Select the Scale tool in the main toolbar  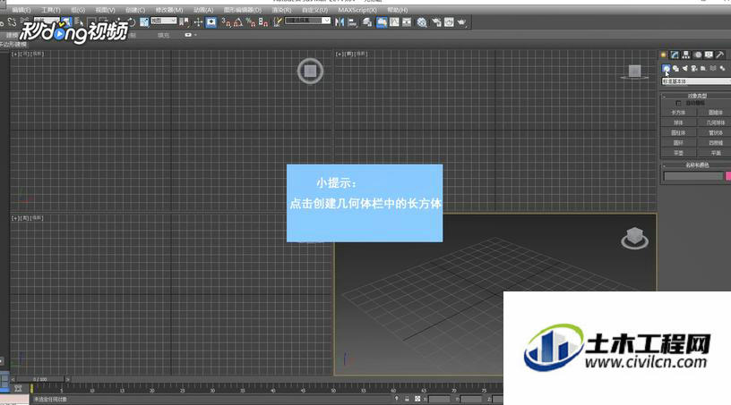[x=144, y=21]
